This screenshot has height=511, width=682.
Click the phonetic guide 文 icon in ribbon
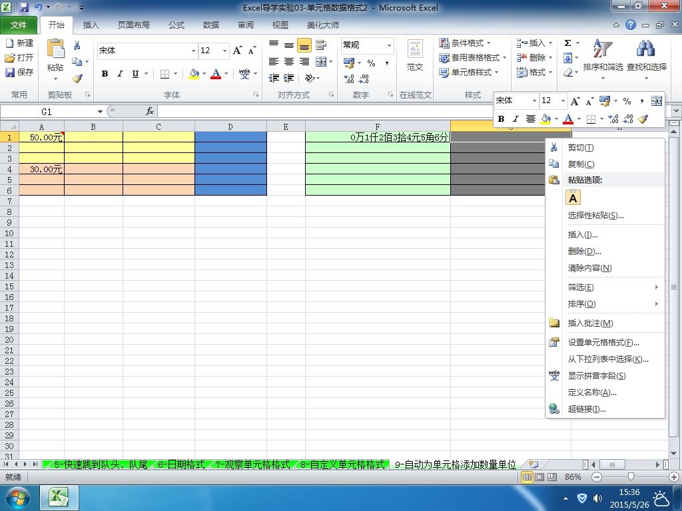pyautogui.click(x=244, y=73)
